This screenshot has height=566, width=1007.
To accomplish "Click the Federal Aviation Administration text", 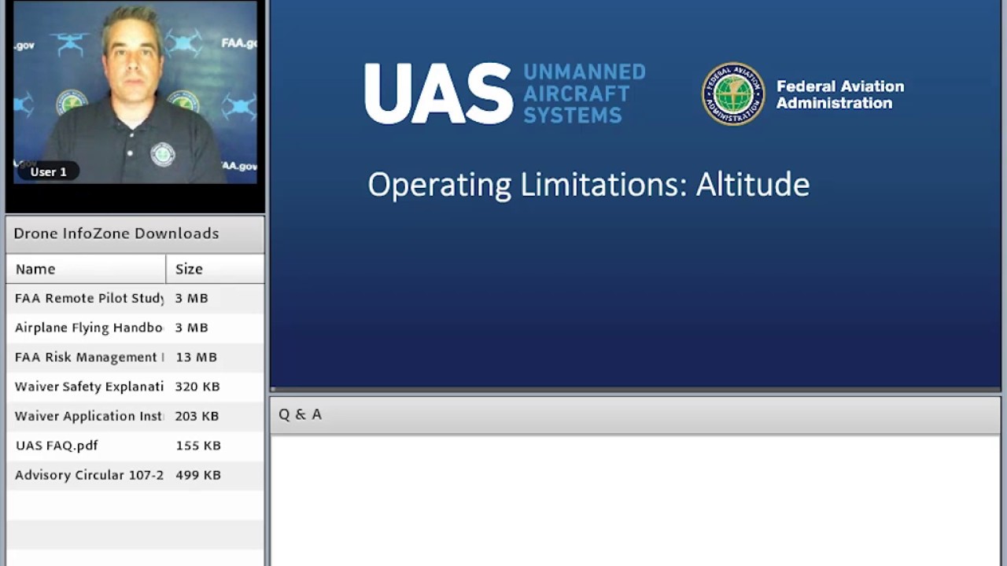I will pos(840,94).
